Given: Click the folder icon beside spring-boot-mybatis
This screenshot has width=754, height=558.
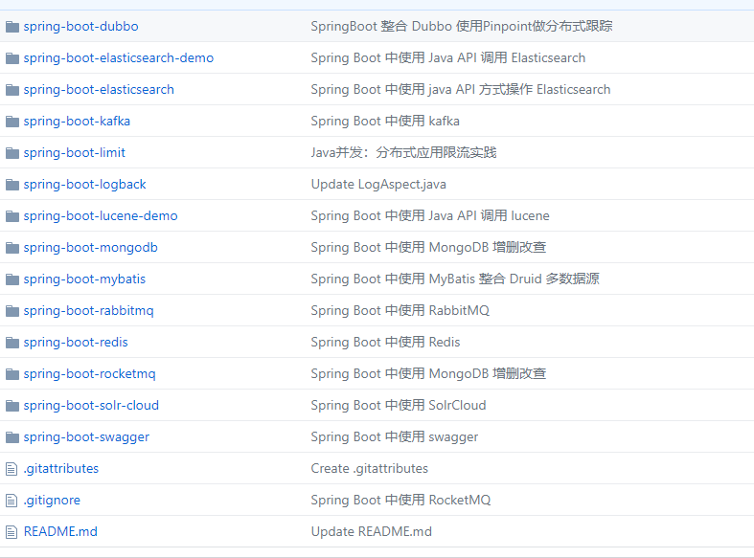Looking at the screenshot, I should [12, 279].
